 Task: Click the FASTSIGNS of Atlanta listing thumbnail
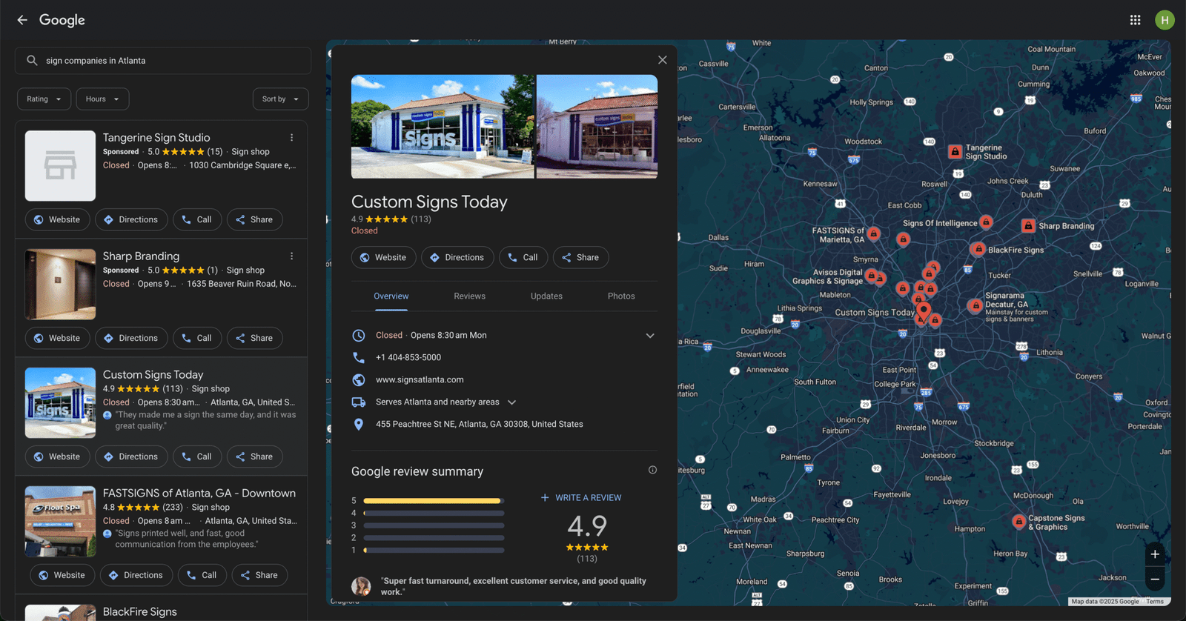[x=60, y=522]
